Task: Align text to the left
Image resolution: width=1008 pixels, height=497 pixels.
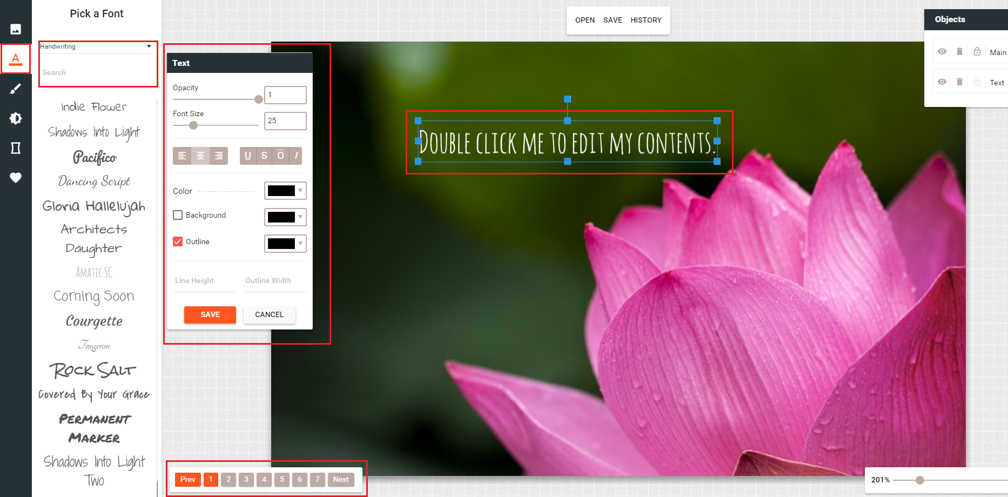Action: click(x=182, y=156)
